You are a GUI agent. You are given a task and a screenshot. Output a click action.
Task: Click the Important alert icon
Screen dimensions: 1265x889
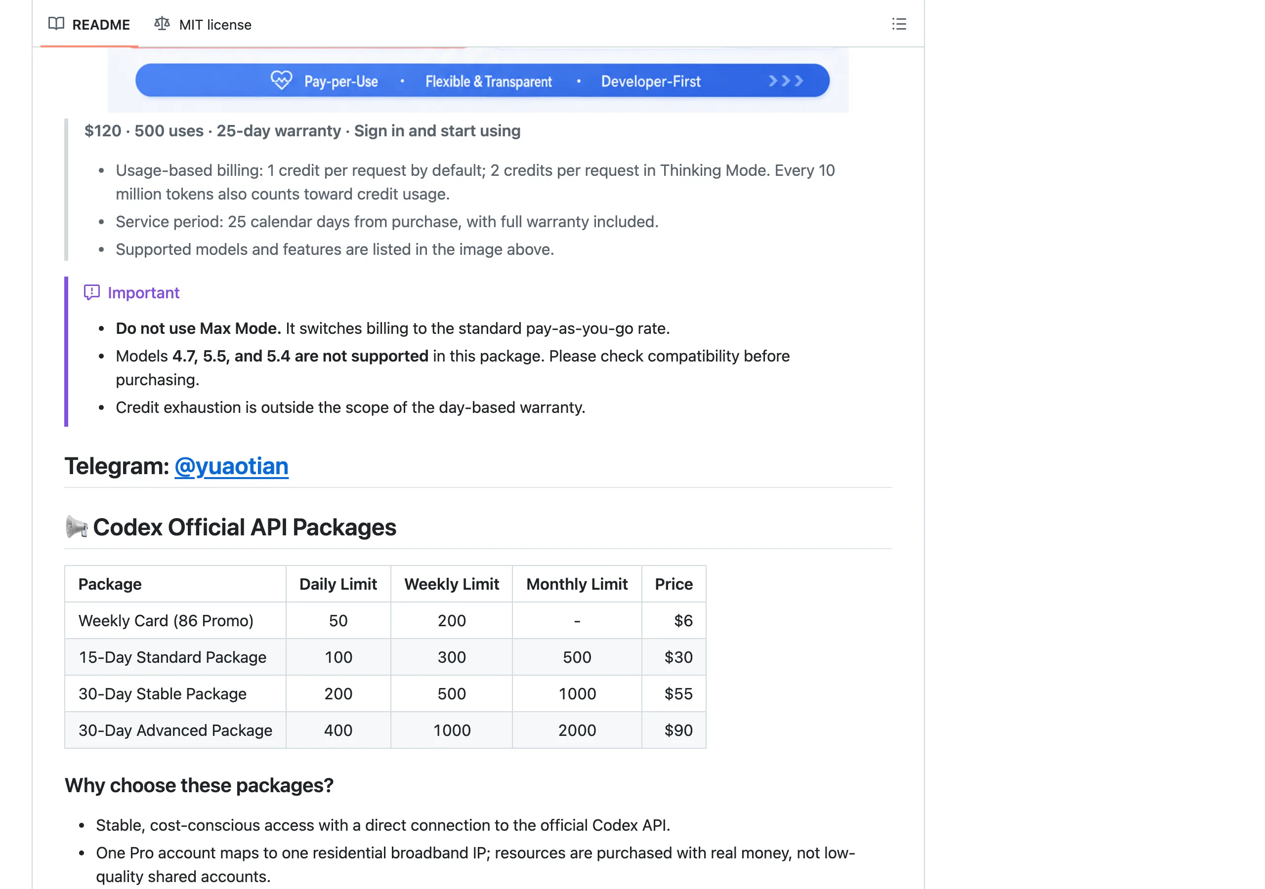91,292
